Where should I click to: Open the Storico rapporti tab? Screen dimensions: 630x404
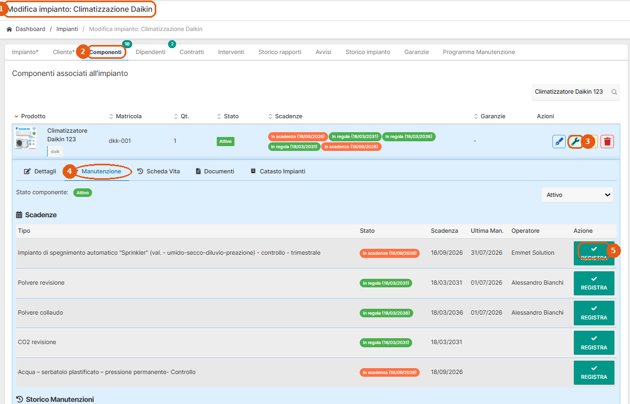coord(279,52)
